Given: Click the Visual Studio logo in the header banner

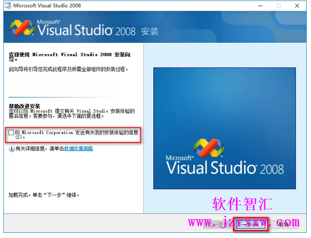Looking at the screenshot, I should click(22, 28).
